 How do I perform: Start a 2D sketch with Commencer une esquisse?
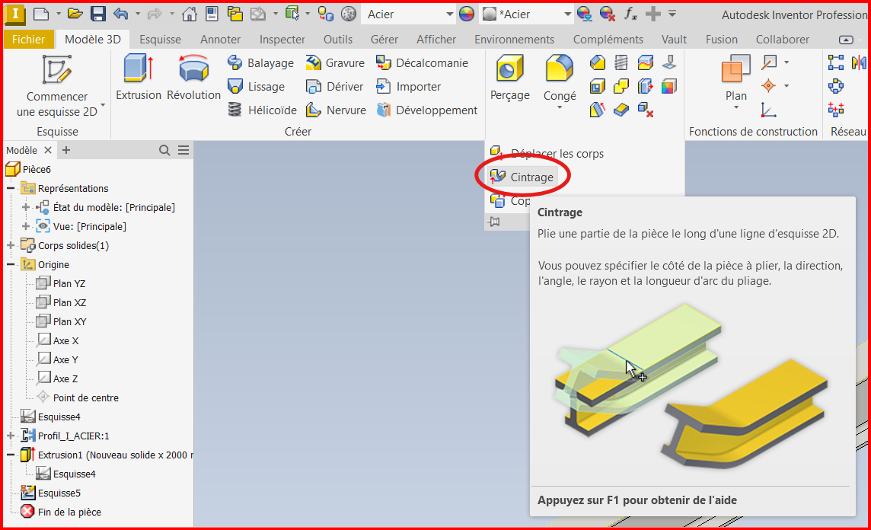click(57, 88)
